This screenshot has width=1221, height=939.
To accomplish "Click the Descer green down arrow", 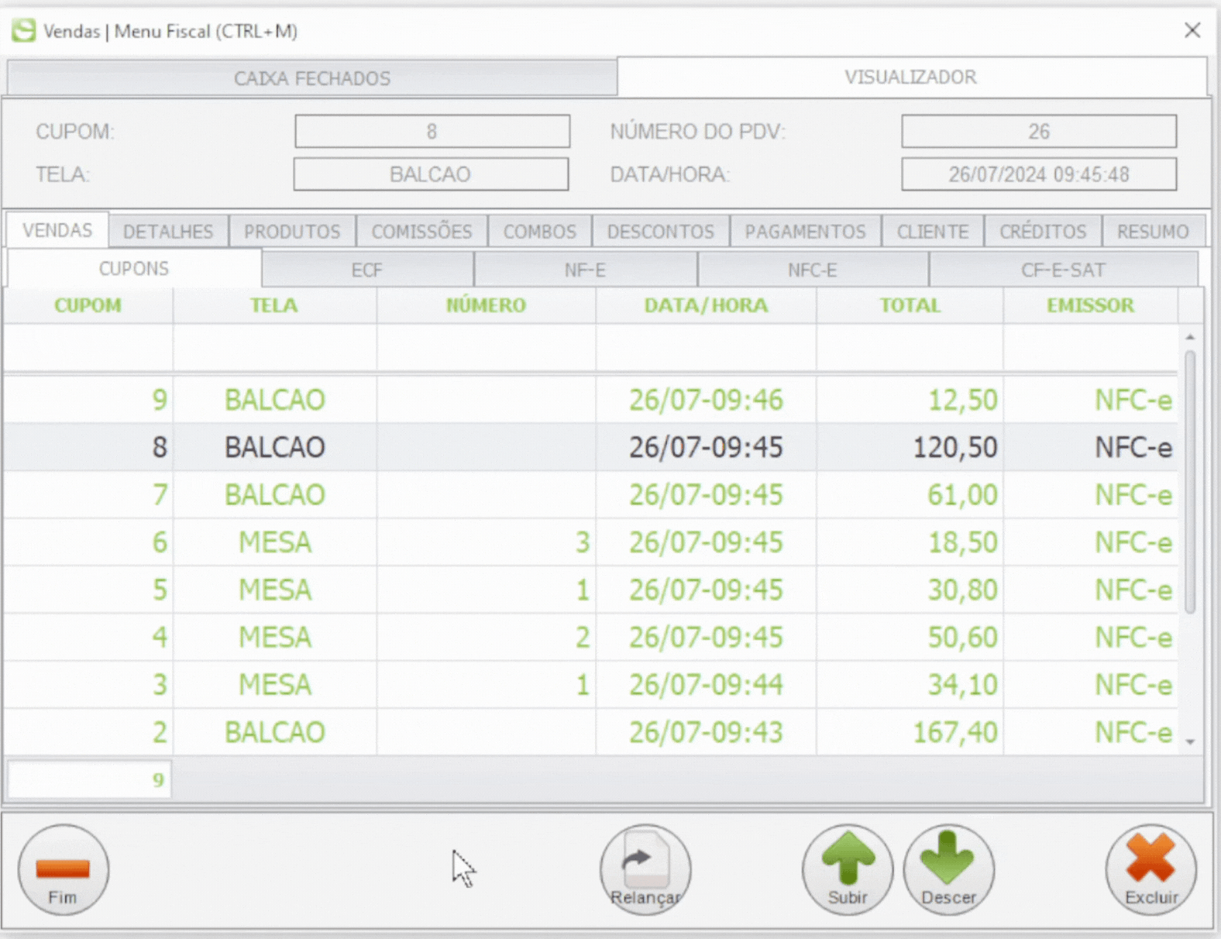I will tap(948, 869).
